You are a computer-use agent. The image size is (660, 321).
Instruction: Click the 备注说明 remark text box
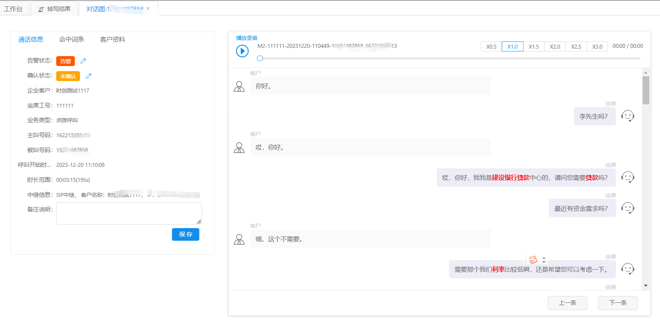[129, 213]
